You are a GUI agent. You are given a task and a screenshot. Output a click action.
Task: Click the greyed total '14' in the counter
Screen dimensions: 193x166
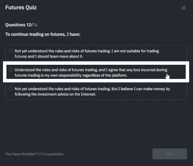(x=35, y=25)
